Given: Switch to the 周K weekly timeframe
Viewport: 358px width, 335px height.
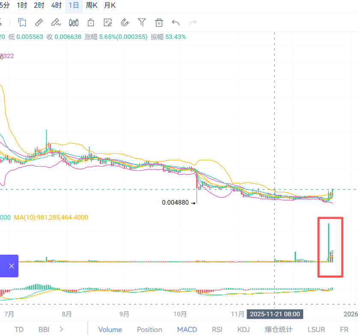Looking at the screenshot, I should point(92,6).
